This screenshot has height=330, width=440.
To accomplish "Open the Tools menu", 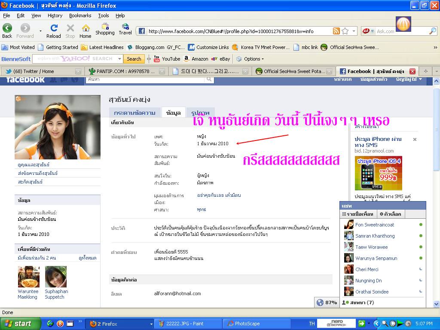I will point(104,15).
